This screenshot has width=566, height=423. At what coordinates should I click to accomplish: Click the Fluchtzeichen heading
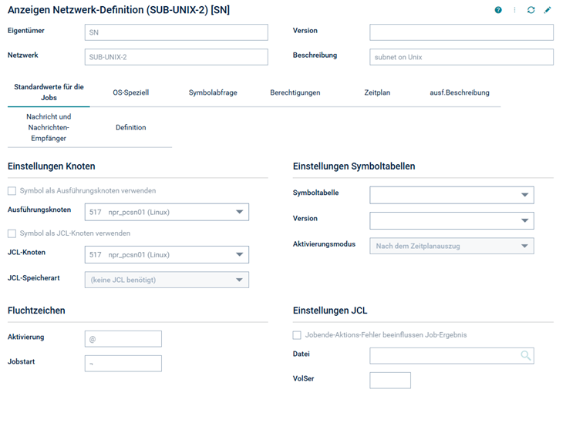click(36, 311)
